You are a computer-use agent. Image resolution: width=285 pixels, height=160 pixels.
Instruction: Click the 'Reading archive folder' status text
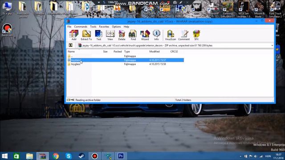pos(88,100)
